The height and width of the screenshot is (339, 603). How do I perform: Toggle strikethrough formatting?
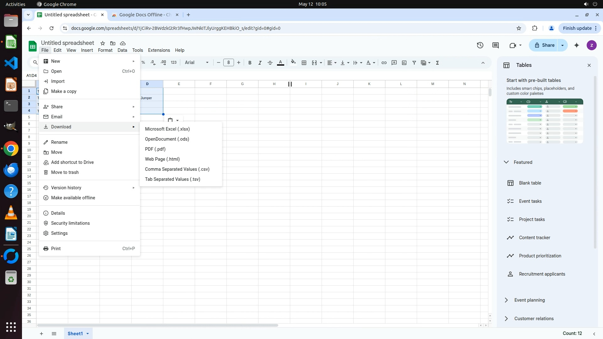pos(270,63)
